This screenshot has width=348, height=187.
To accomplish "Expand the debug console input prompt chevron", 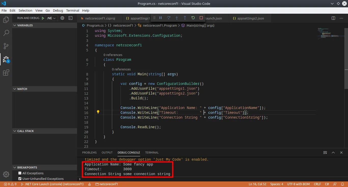I will [80, 179].
